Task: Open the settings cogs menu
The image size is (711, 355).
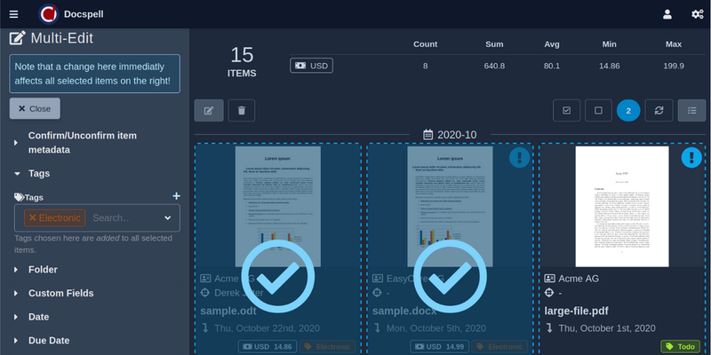Action: [697, 14]
